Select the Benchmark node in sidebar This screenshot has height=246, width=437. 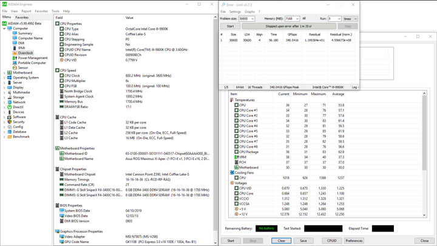[x=21, y=137]
